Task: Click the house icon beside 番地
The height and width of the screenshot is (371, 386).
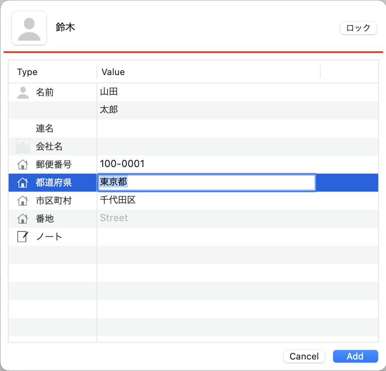Action: tap(23, 218)
